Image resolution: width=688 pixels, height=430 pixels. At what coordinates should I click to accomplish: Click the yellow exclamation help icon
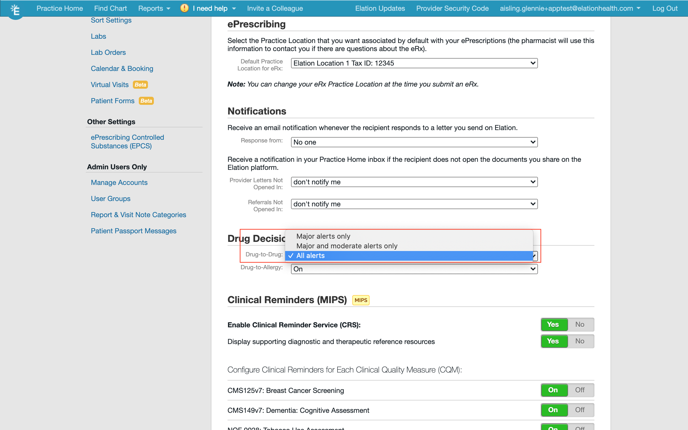(x=185, y=8)
